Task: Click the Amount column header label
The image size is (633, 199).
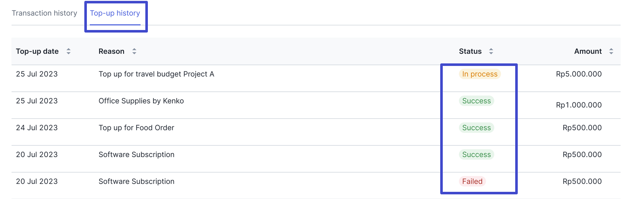Action: (588, 51)
